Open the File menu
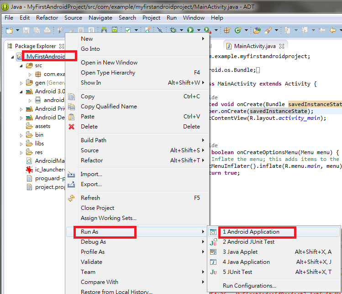Viewport: 342px width, 294px height. click(x=9, y=18)
